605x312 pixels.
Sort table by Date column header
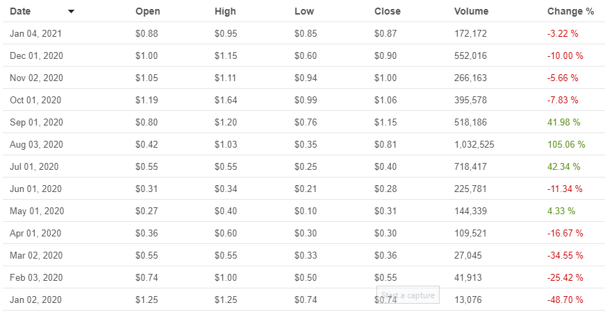[20, 11]
